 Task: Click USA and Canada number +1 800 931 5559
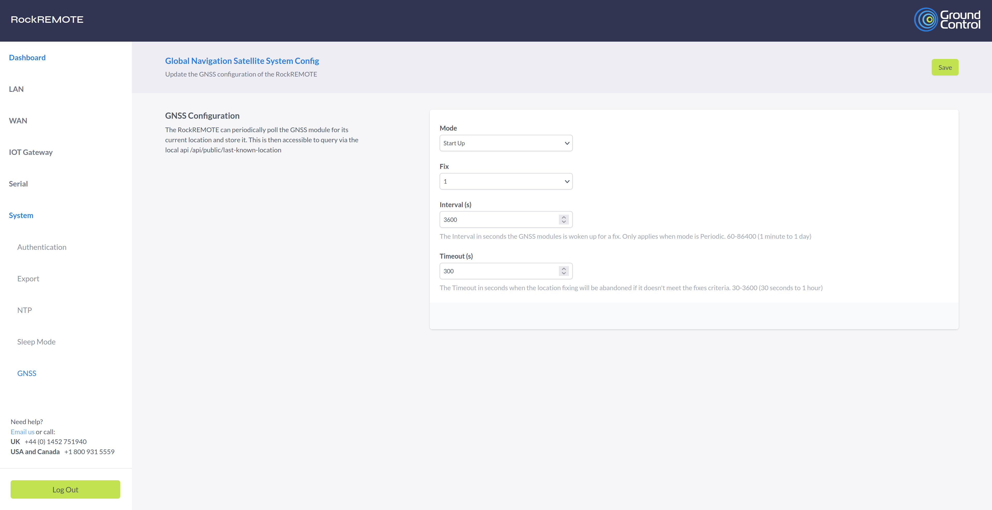(89, 452)
